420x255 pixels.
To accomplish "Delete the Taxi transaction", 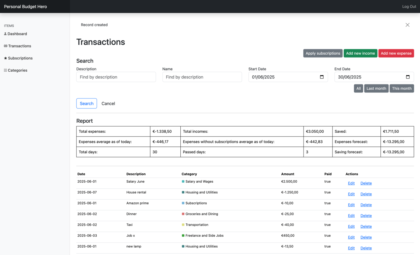I will click(366, 226).
